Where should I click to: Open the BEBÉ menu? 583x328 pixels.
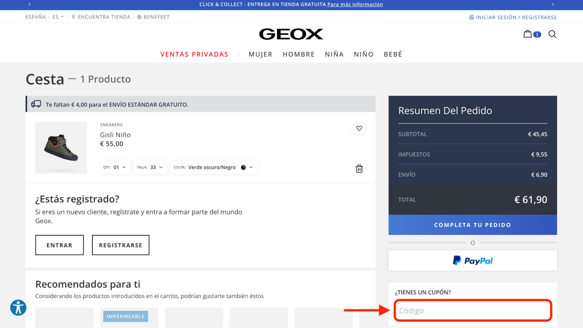coord(393,54)
